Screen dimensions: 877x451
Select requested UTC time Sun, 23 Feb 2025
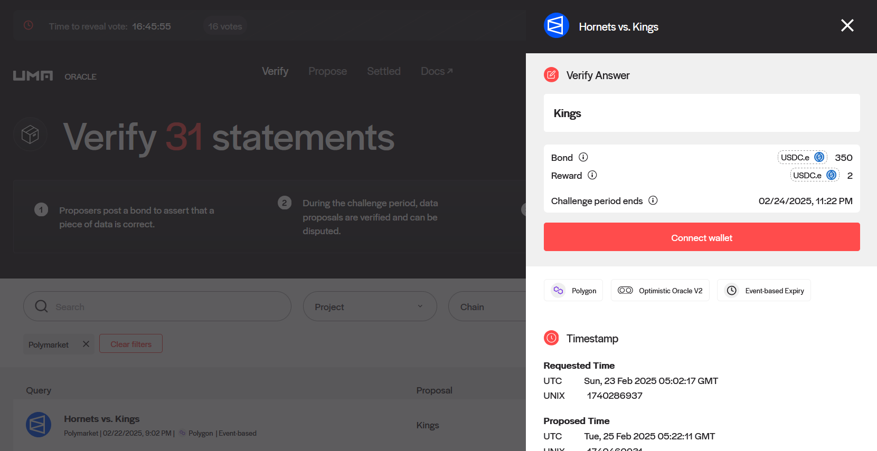click(651, 381)
